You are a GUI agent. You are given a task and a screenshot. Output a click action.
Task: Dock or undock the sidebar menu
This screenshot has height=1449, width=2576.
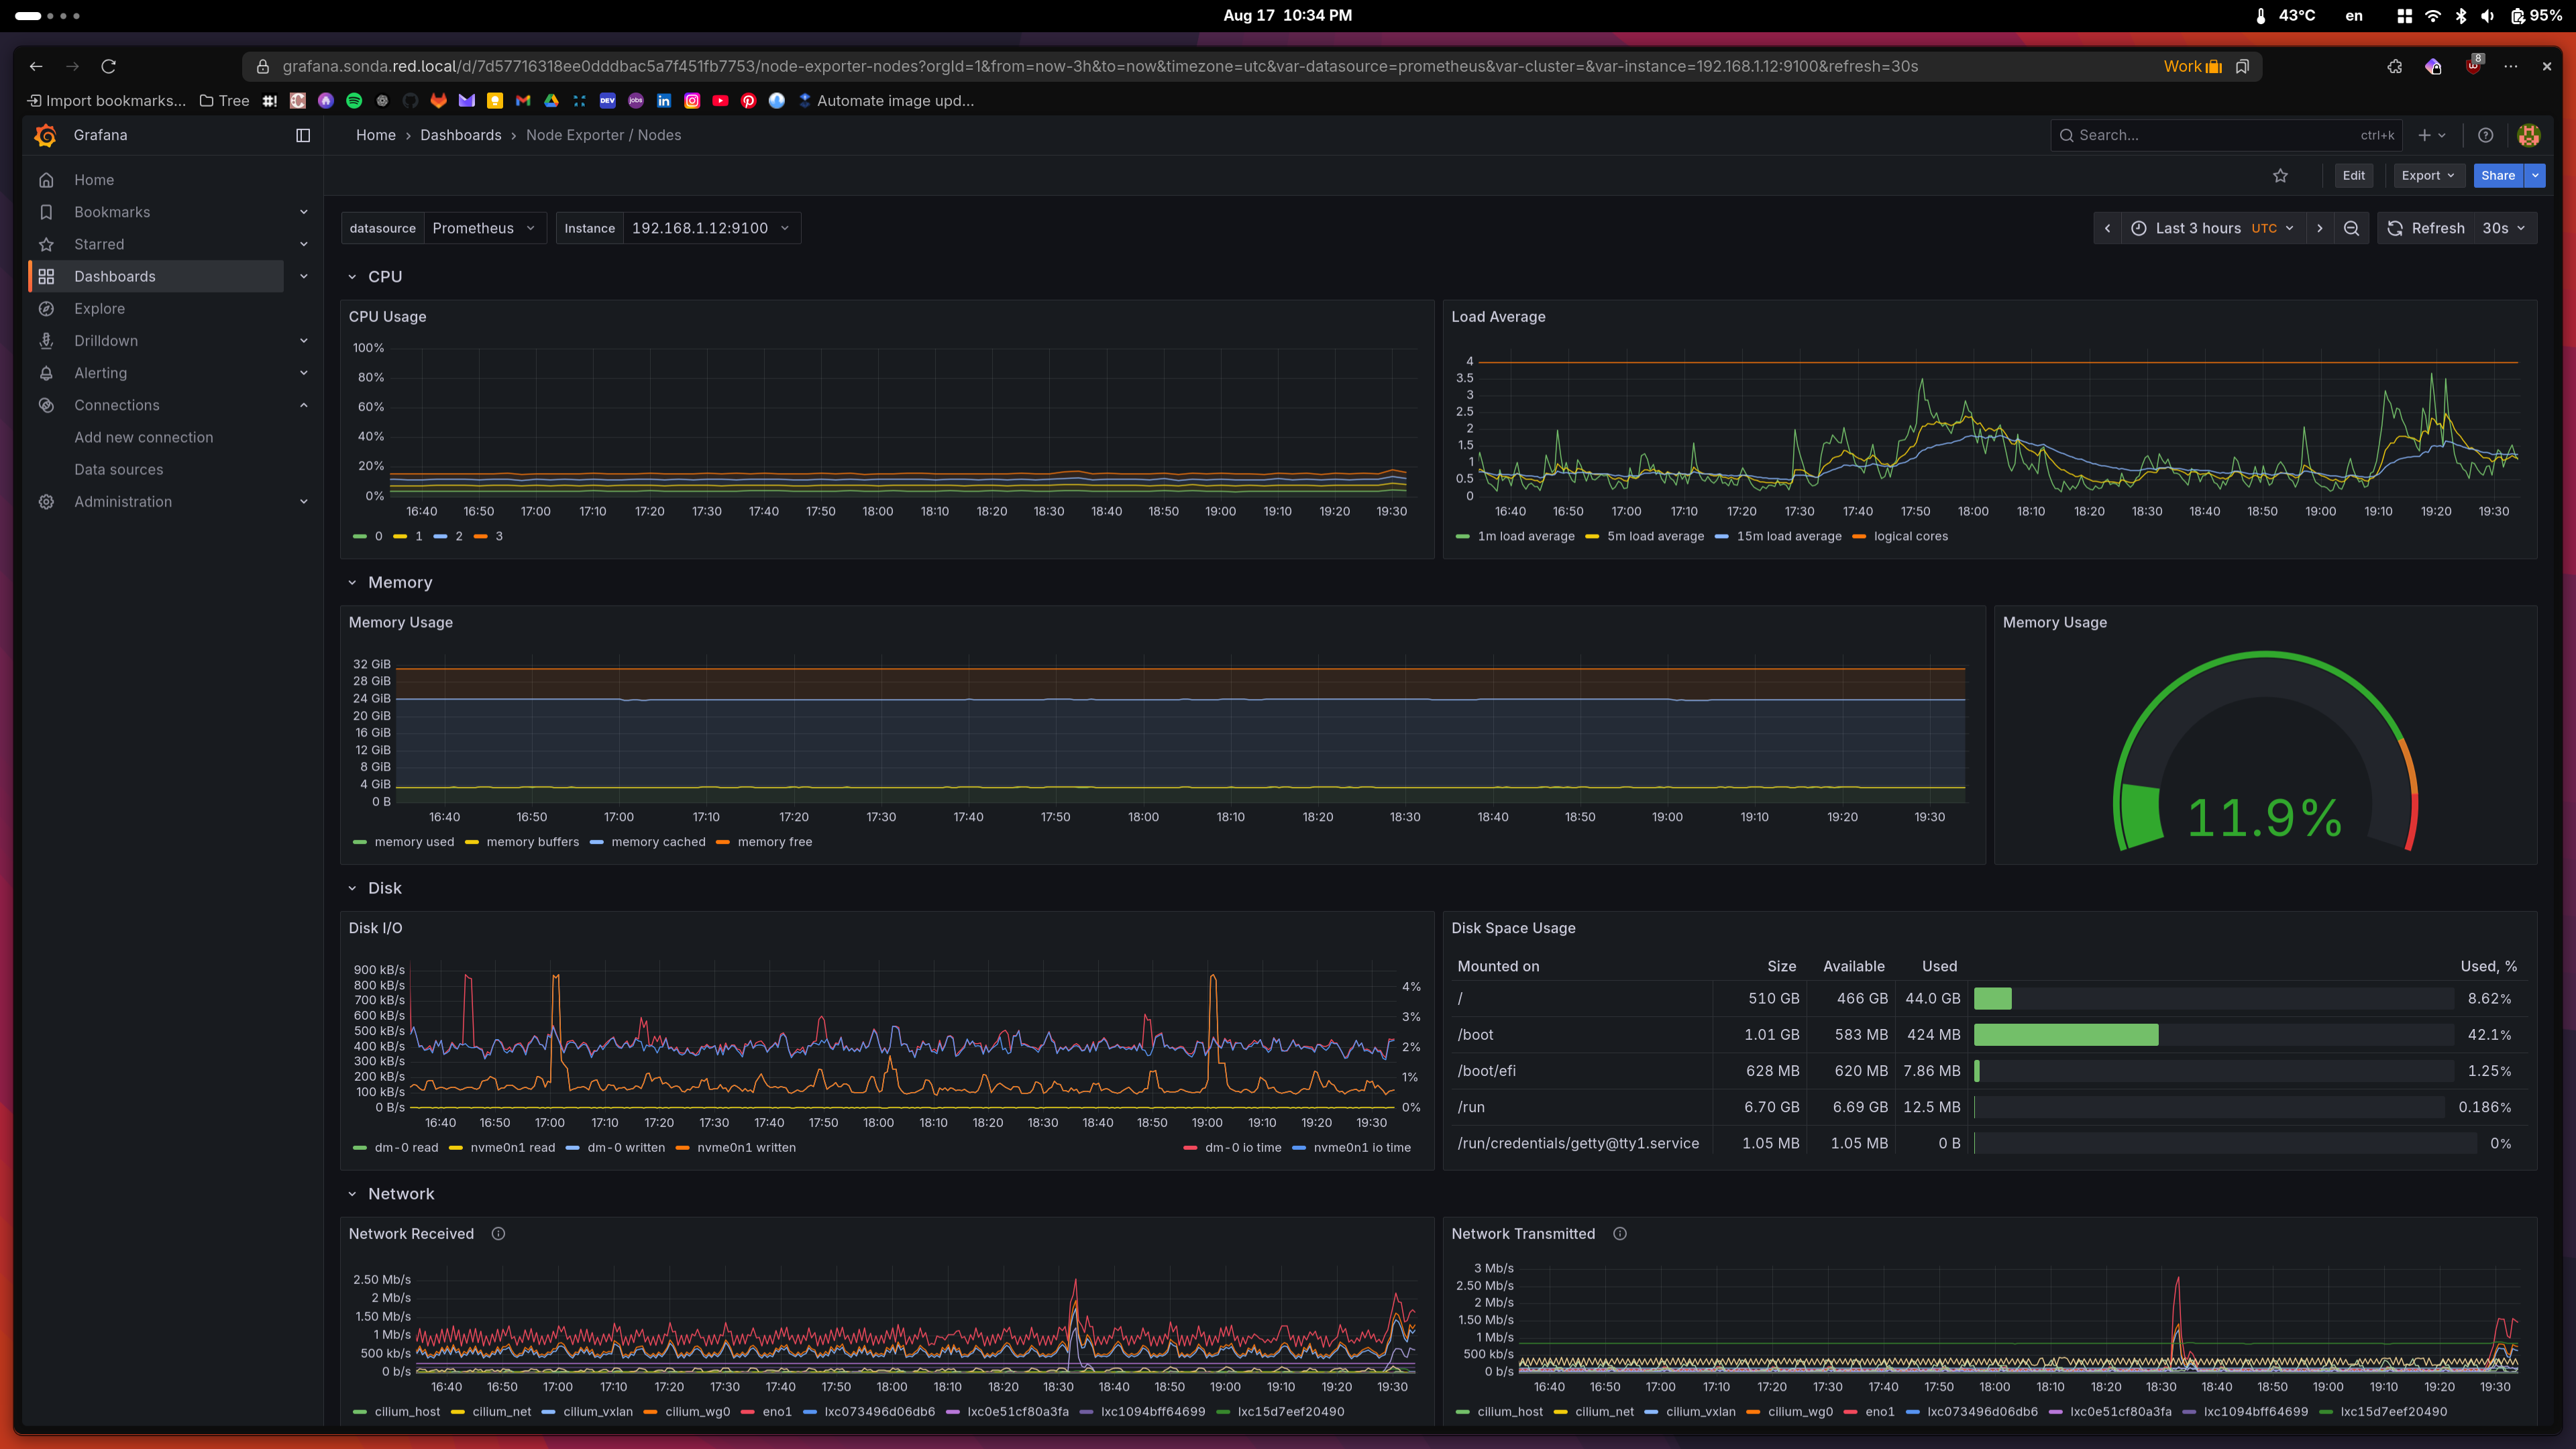pos(303,135)
